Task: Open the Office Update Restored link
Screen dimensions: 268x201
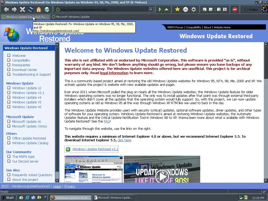Action: pos(29,138)
